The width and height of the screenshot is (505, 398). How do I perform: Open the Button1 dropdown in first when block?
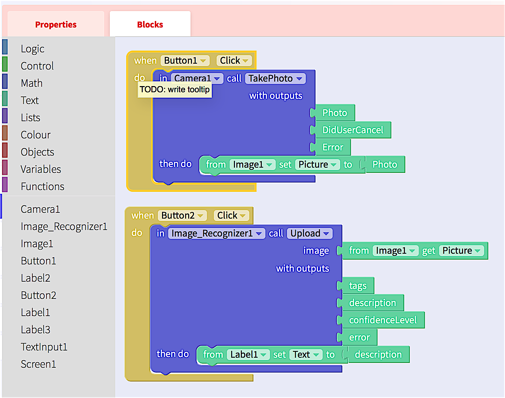(185, 61)
